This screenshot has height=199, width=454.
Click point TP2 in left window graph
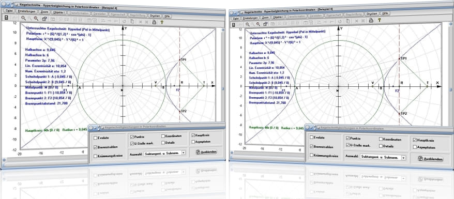[x=180, y=111]
